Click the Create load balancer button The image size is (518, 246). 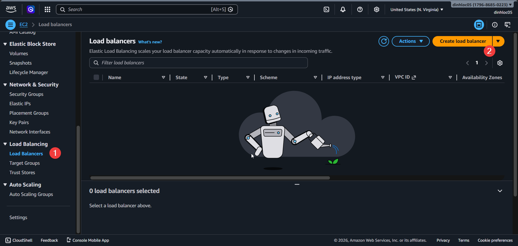point(462,41)
